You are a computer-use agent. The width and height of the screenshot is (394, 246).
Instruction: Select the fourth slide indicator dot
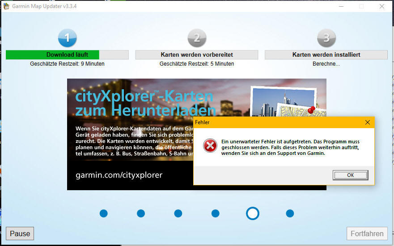click(215, 213)
